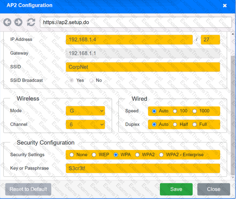236x199 pixels.
Task: Click the browser forward arrow icon
Action: tap(18, 22)
